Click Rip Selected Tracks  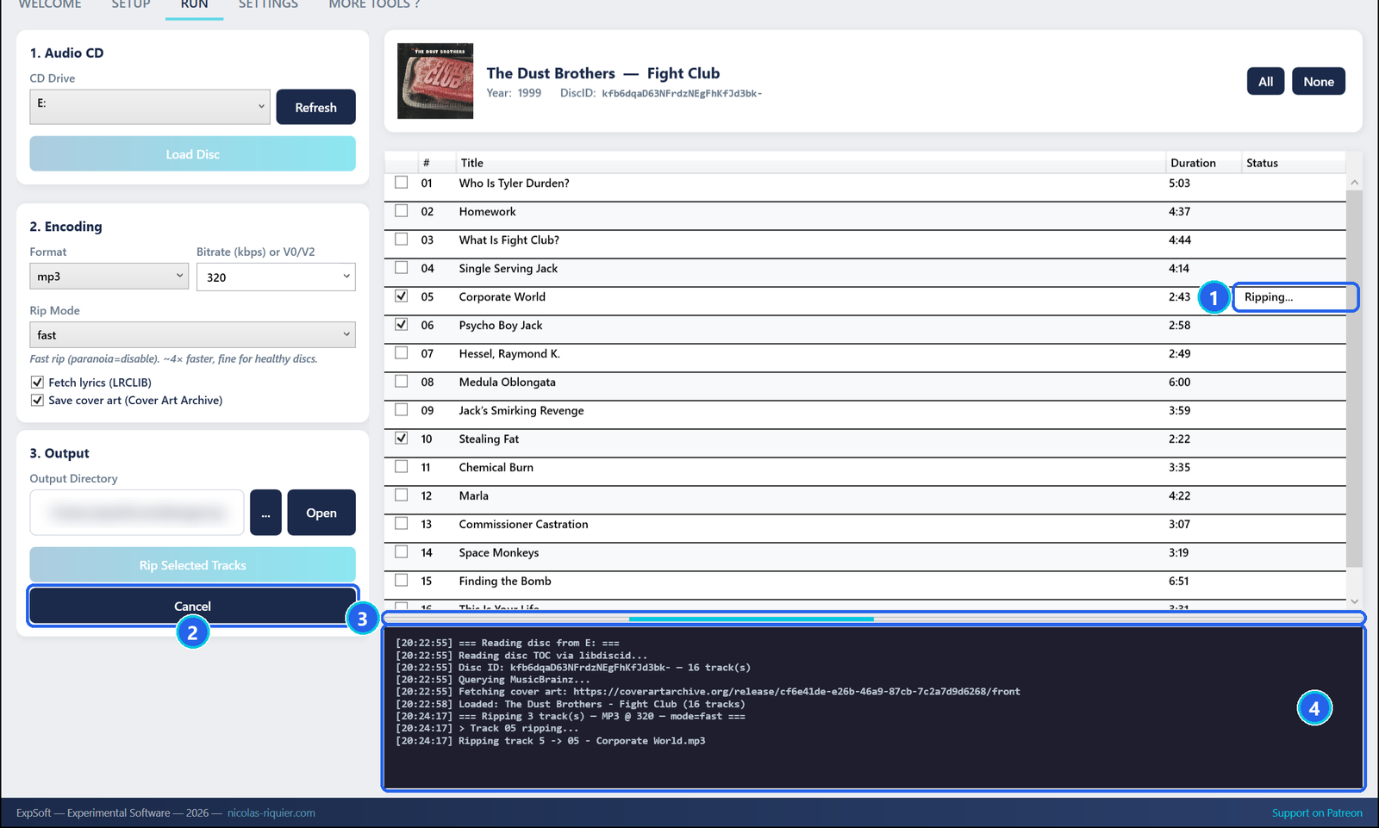click(x=192, y=565)
